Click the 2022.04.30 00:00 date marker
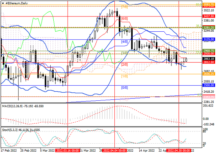This screenshot has height=154, width=216. coord(179,150)
